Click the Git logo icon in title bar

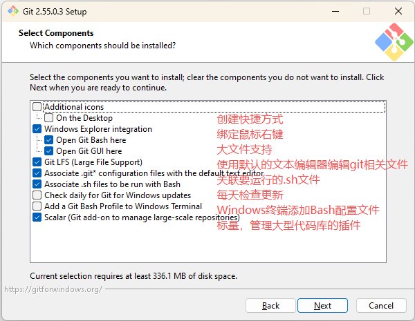12,11
